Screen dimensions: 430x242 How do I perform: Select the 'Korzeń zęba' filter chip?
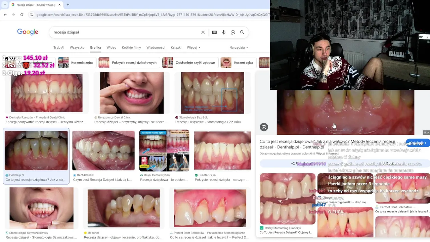click(238, 63)
